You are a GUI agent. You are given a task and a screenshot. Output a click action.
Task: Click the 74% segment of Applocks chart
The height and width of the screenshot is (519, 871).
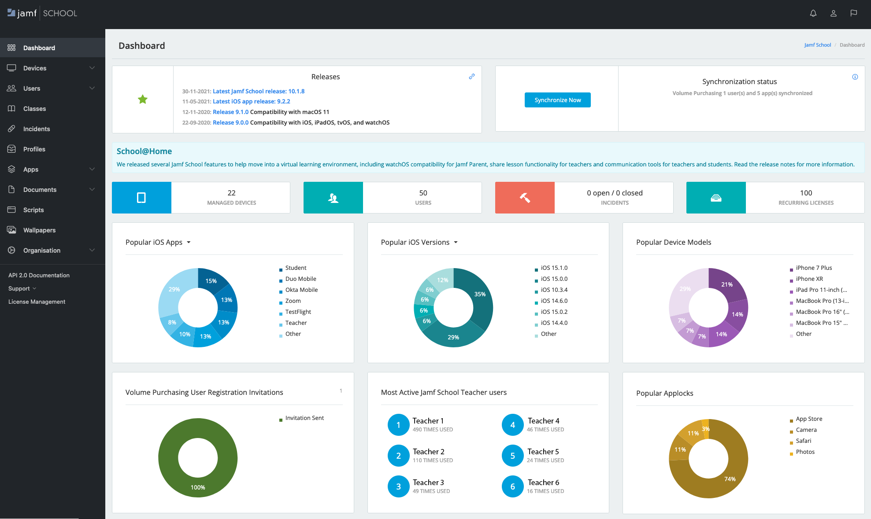[730, 479]
